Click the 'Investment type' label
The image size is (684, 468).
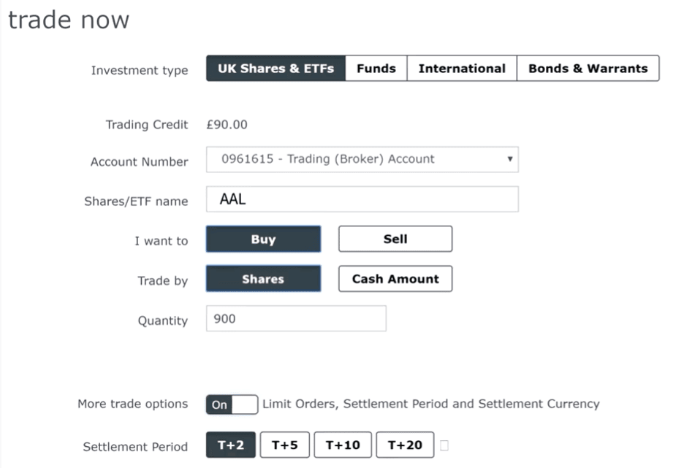click(x=140, y=70)
